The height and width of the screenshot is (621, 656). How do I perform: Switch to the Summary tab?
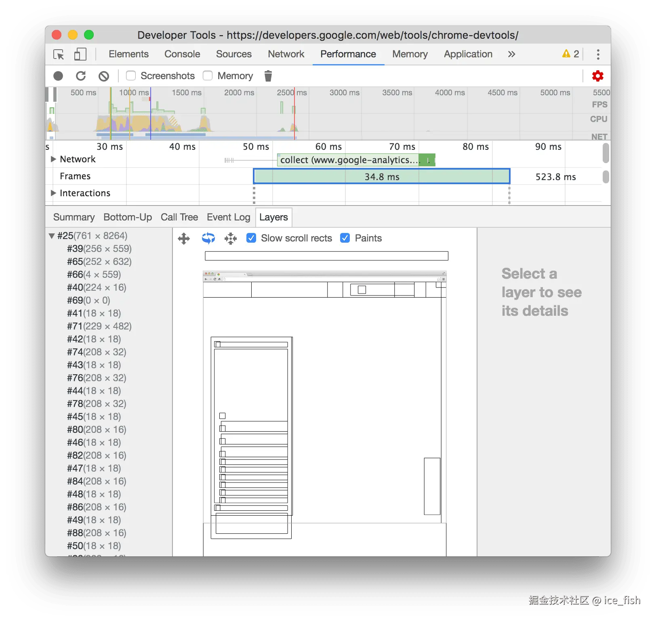(74, 217)
